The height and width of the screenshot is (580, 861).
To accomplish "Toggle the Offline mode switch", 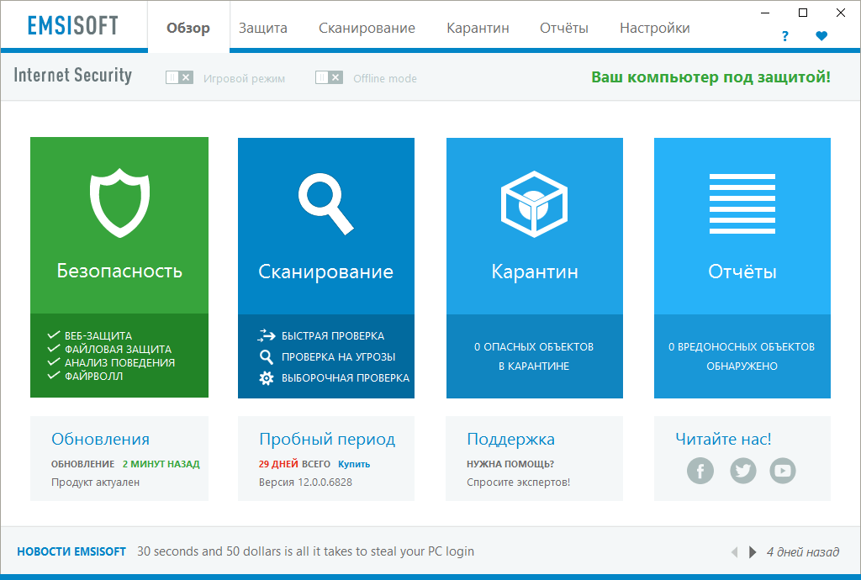I will click(329, 78).
